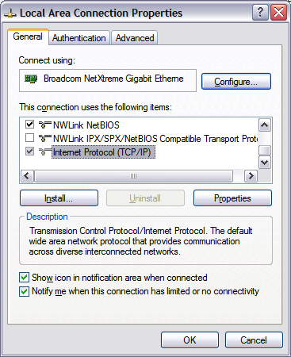Open the title bar help question mark
The width and height of the screenshot is (291, 357).
coord(260,13)
